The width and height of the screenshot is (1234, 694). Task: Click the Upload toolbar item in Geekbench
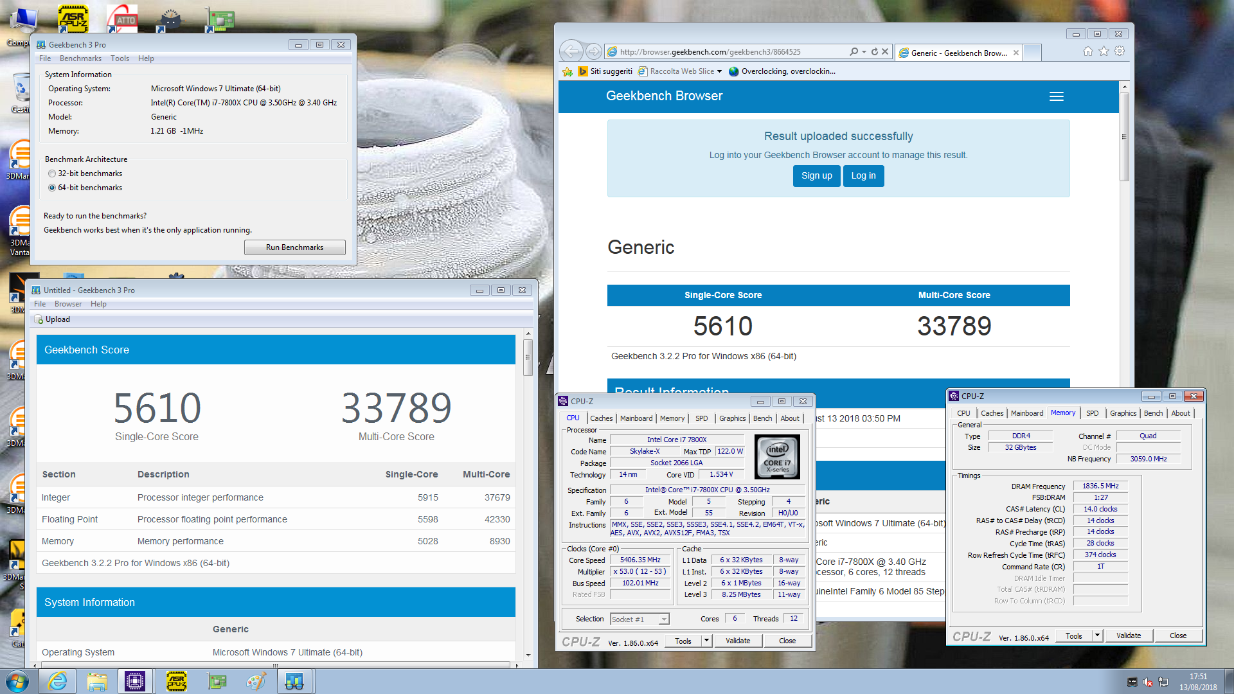pos(52,319)
